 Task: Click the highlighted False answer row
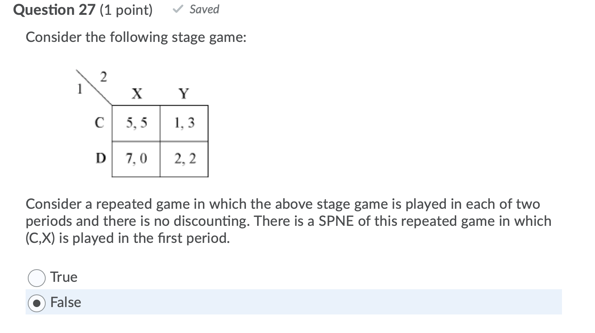tap(260, 303)
